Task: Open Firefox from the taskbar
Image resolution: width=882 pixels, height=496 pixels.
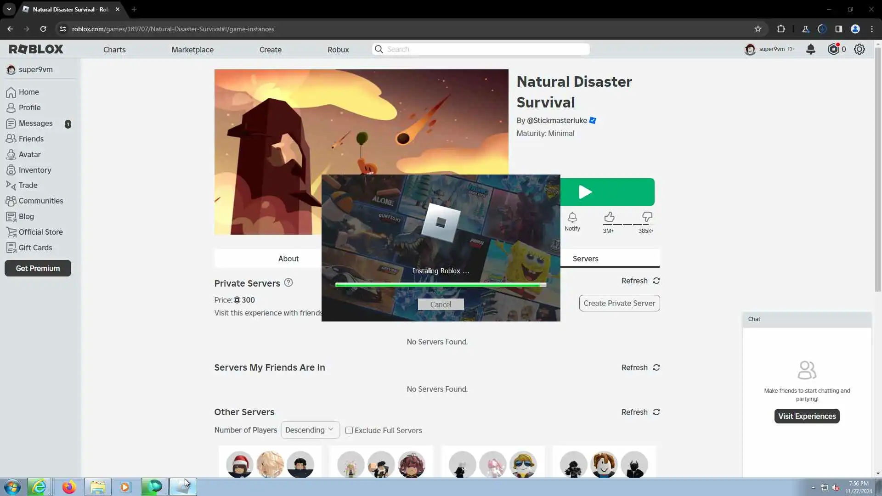Action: pyautogui.click(x=69, y=487)
